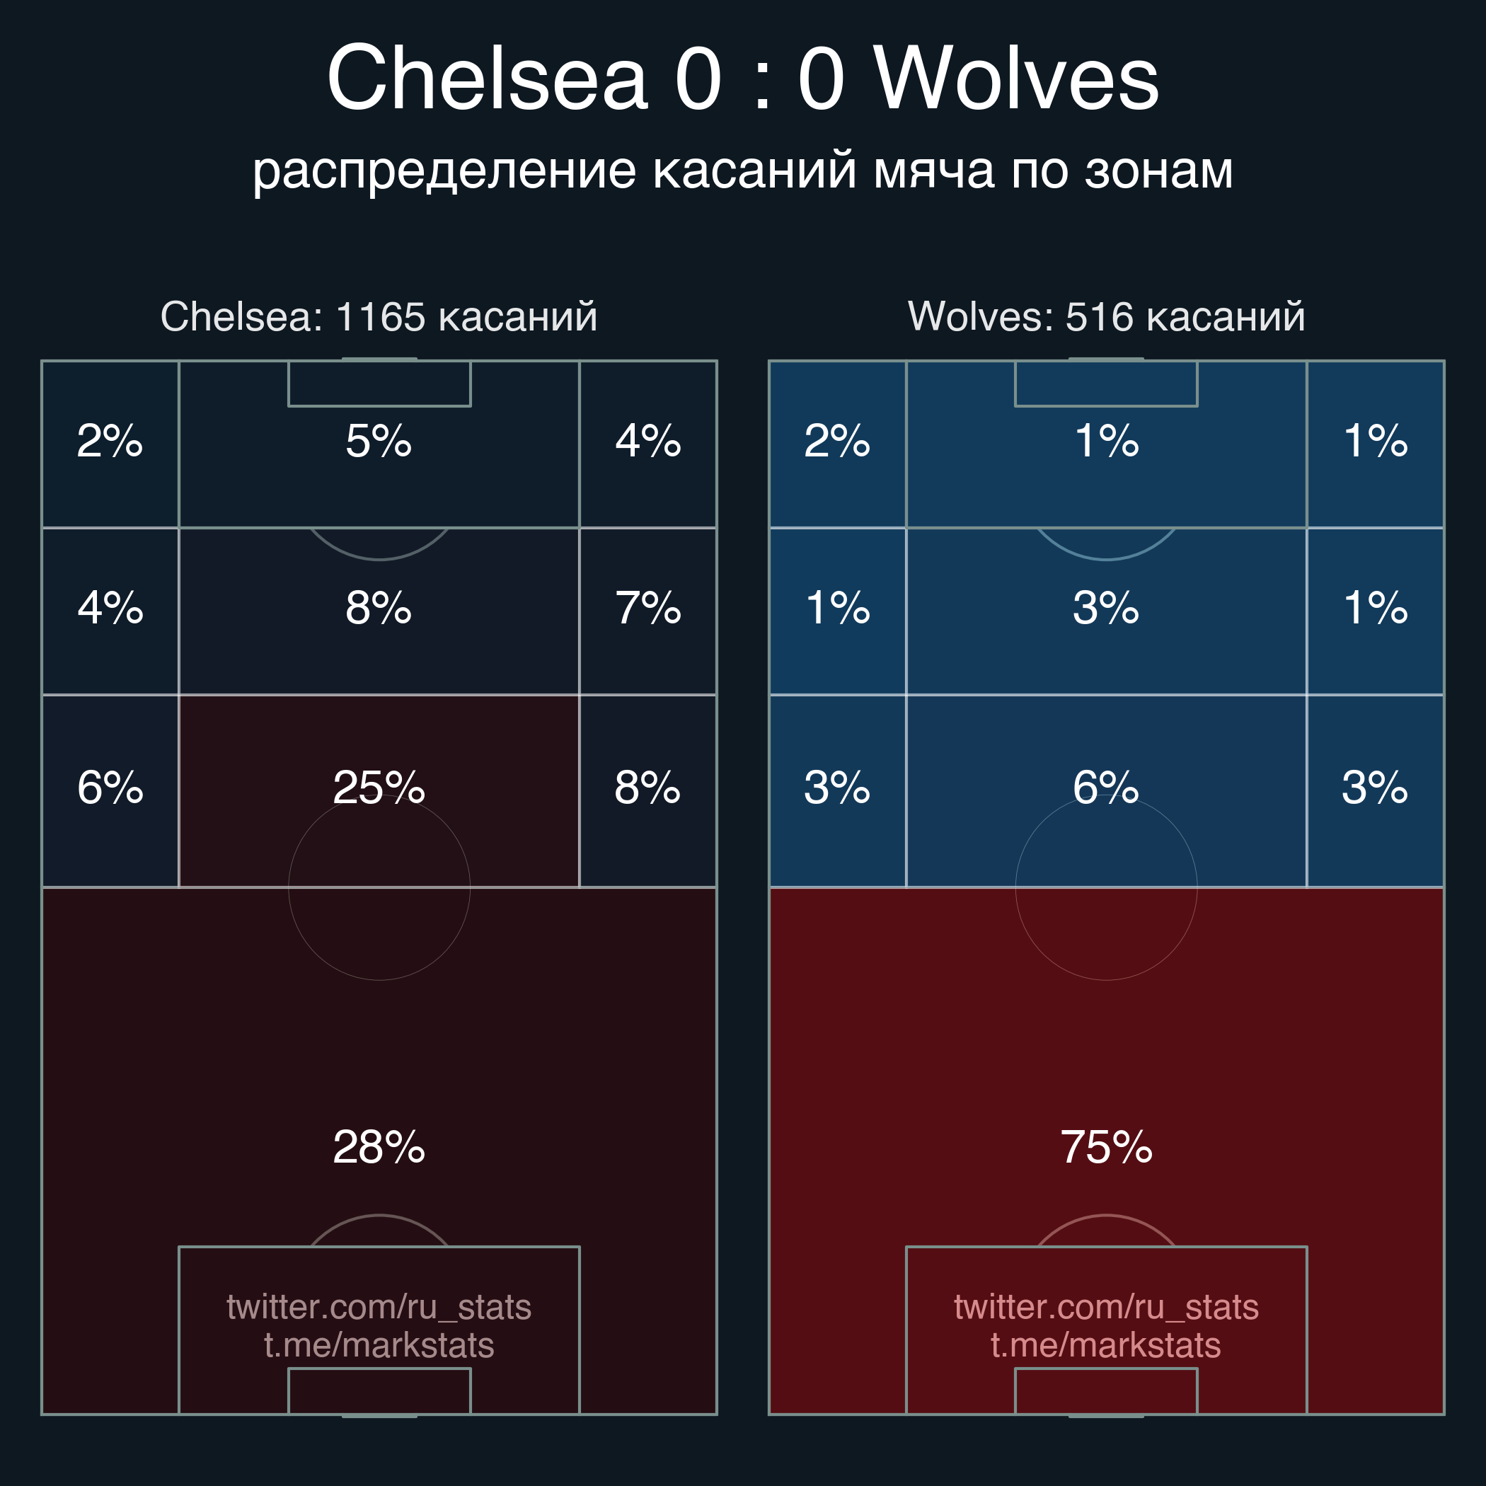Viewport: 1486px width, 1486px height.
Task: Click Chelsea's 25% central midfield zone
Action: click(379, 788)
